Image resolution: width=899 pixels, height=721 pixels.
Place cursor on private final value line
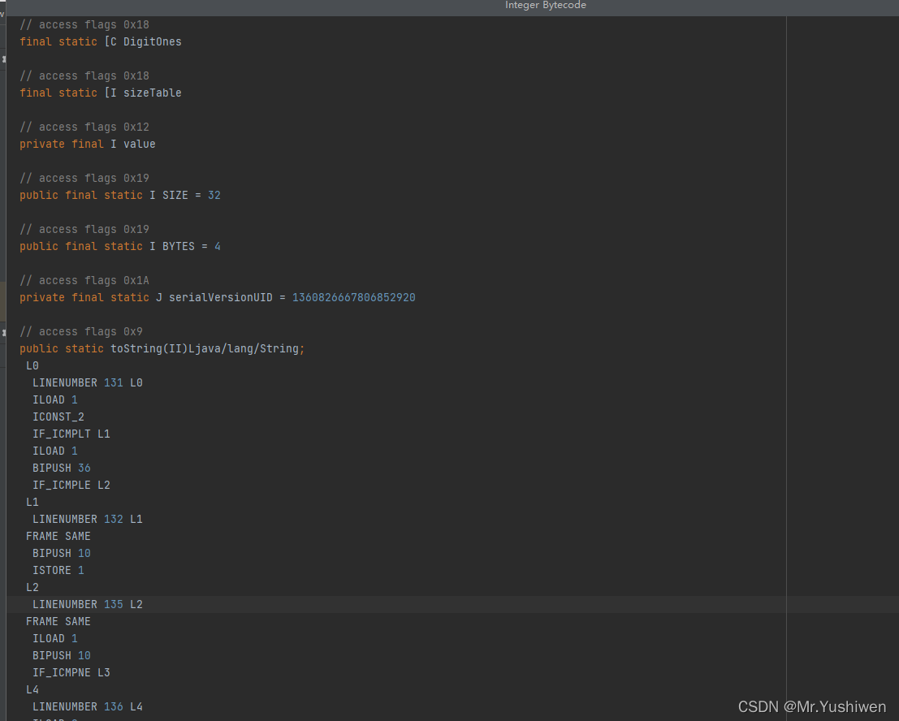88,144
